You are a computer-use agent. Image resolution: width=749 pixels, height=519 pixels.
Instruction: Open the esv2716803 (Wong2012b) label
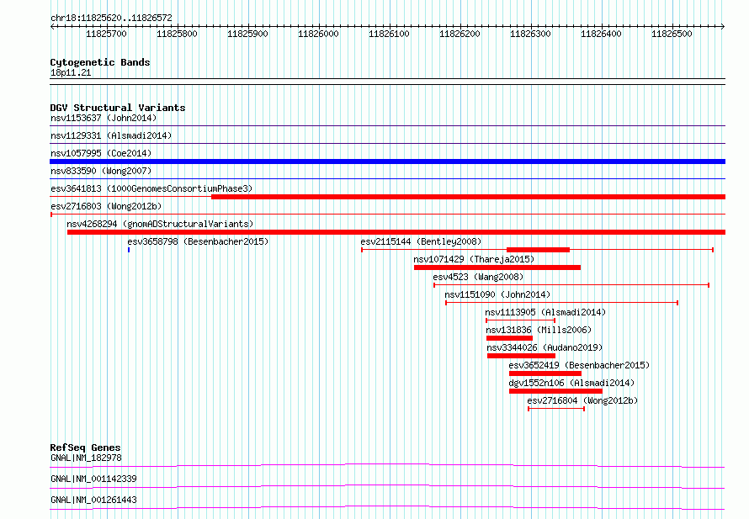pyautogui.click(x=106, y=206)
